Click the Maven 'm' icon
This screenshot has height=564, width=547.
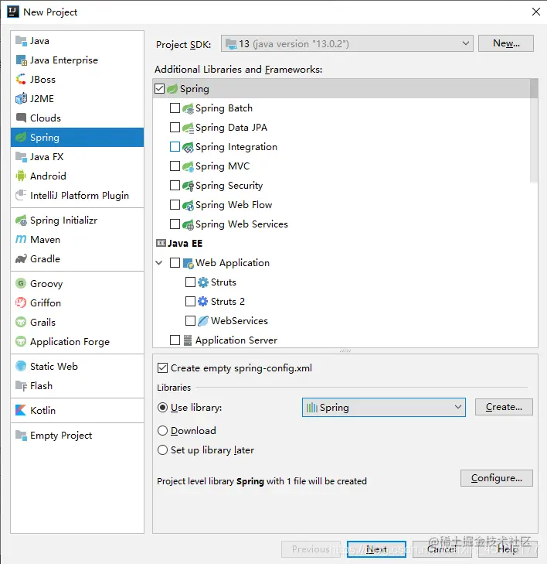[x=21, y=239]
